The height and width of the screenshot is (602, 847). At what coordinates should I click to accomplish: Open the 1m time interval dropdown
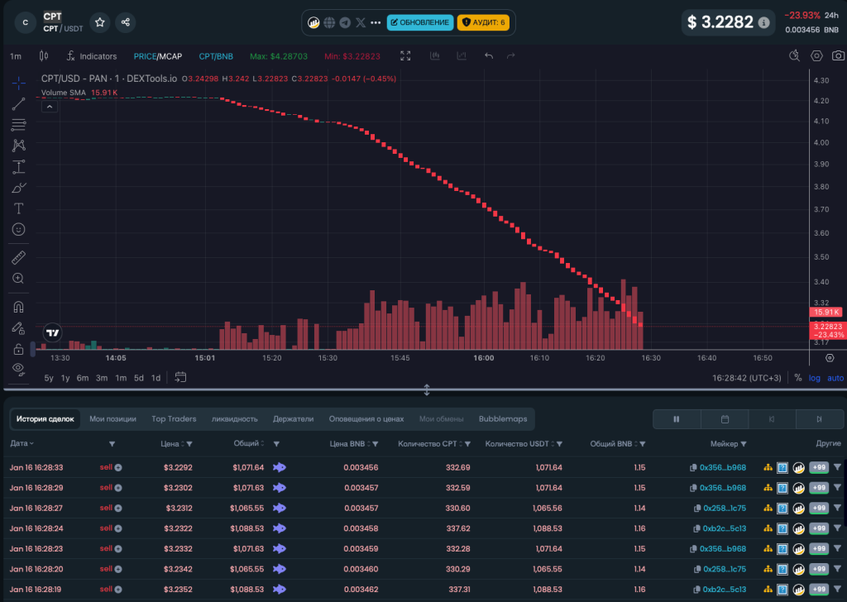pos(16,56)
